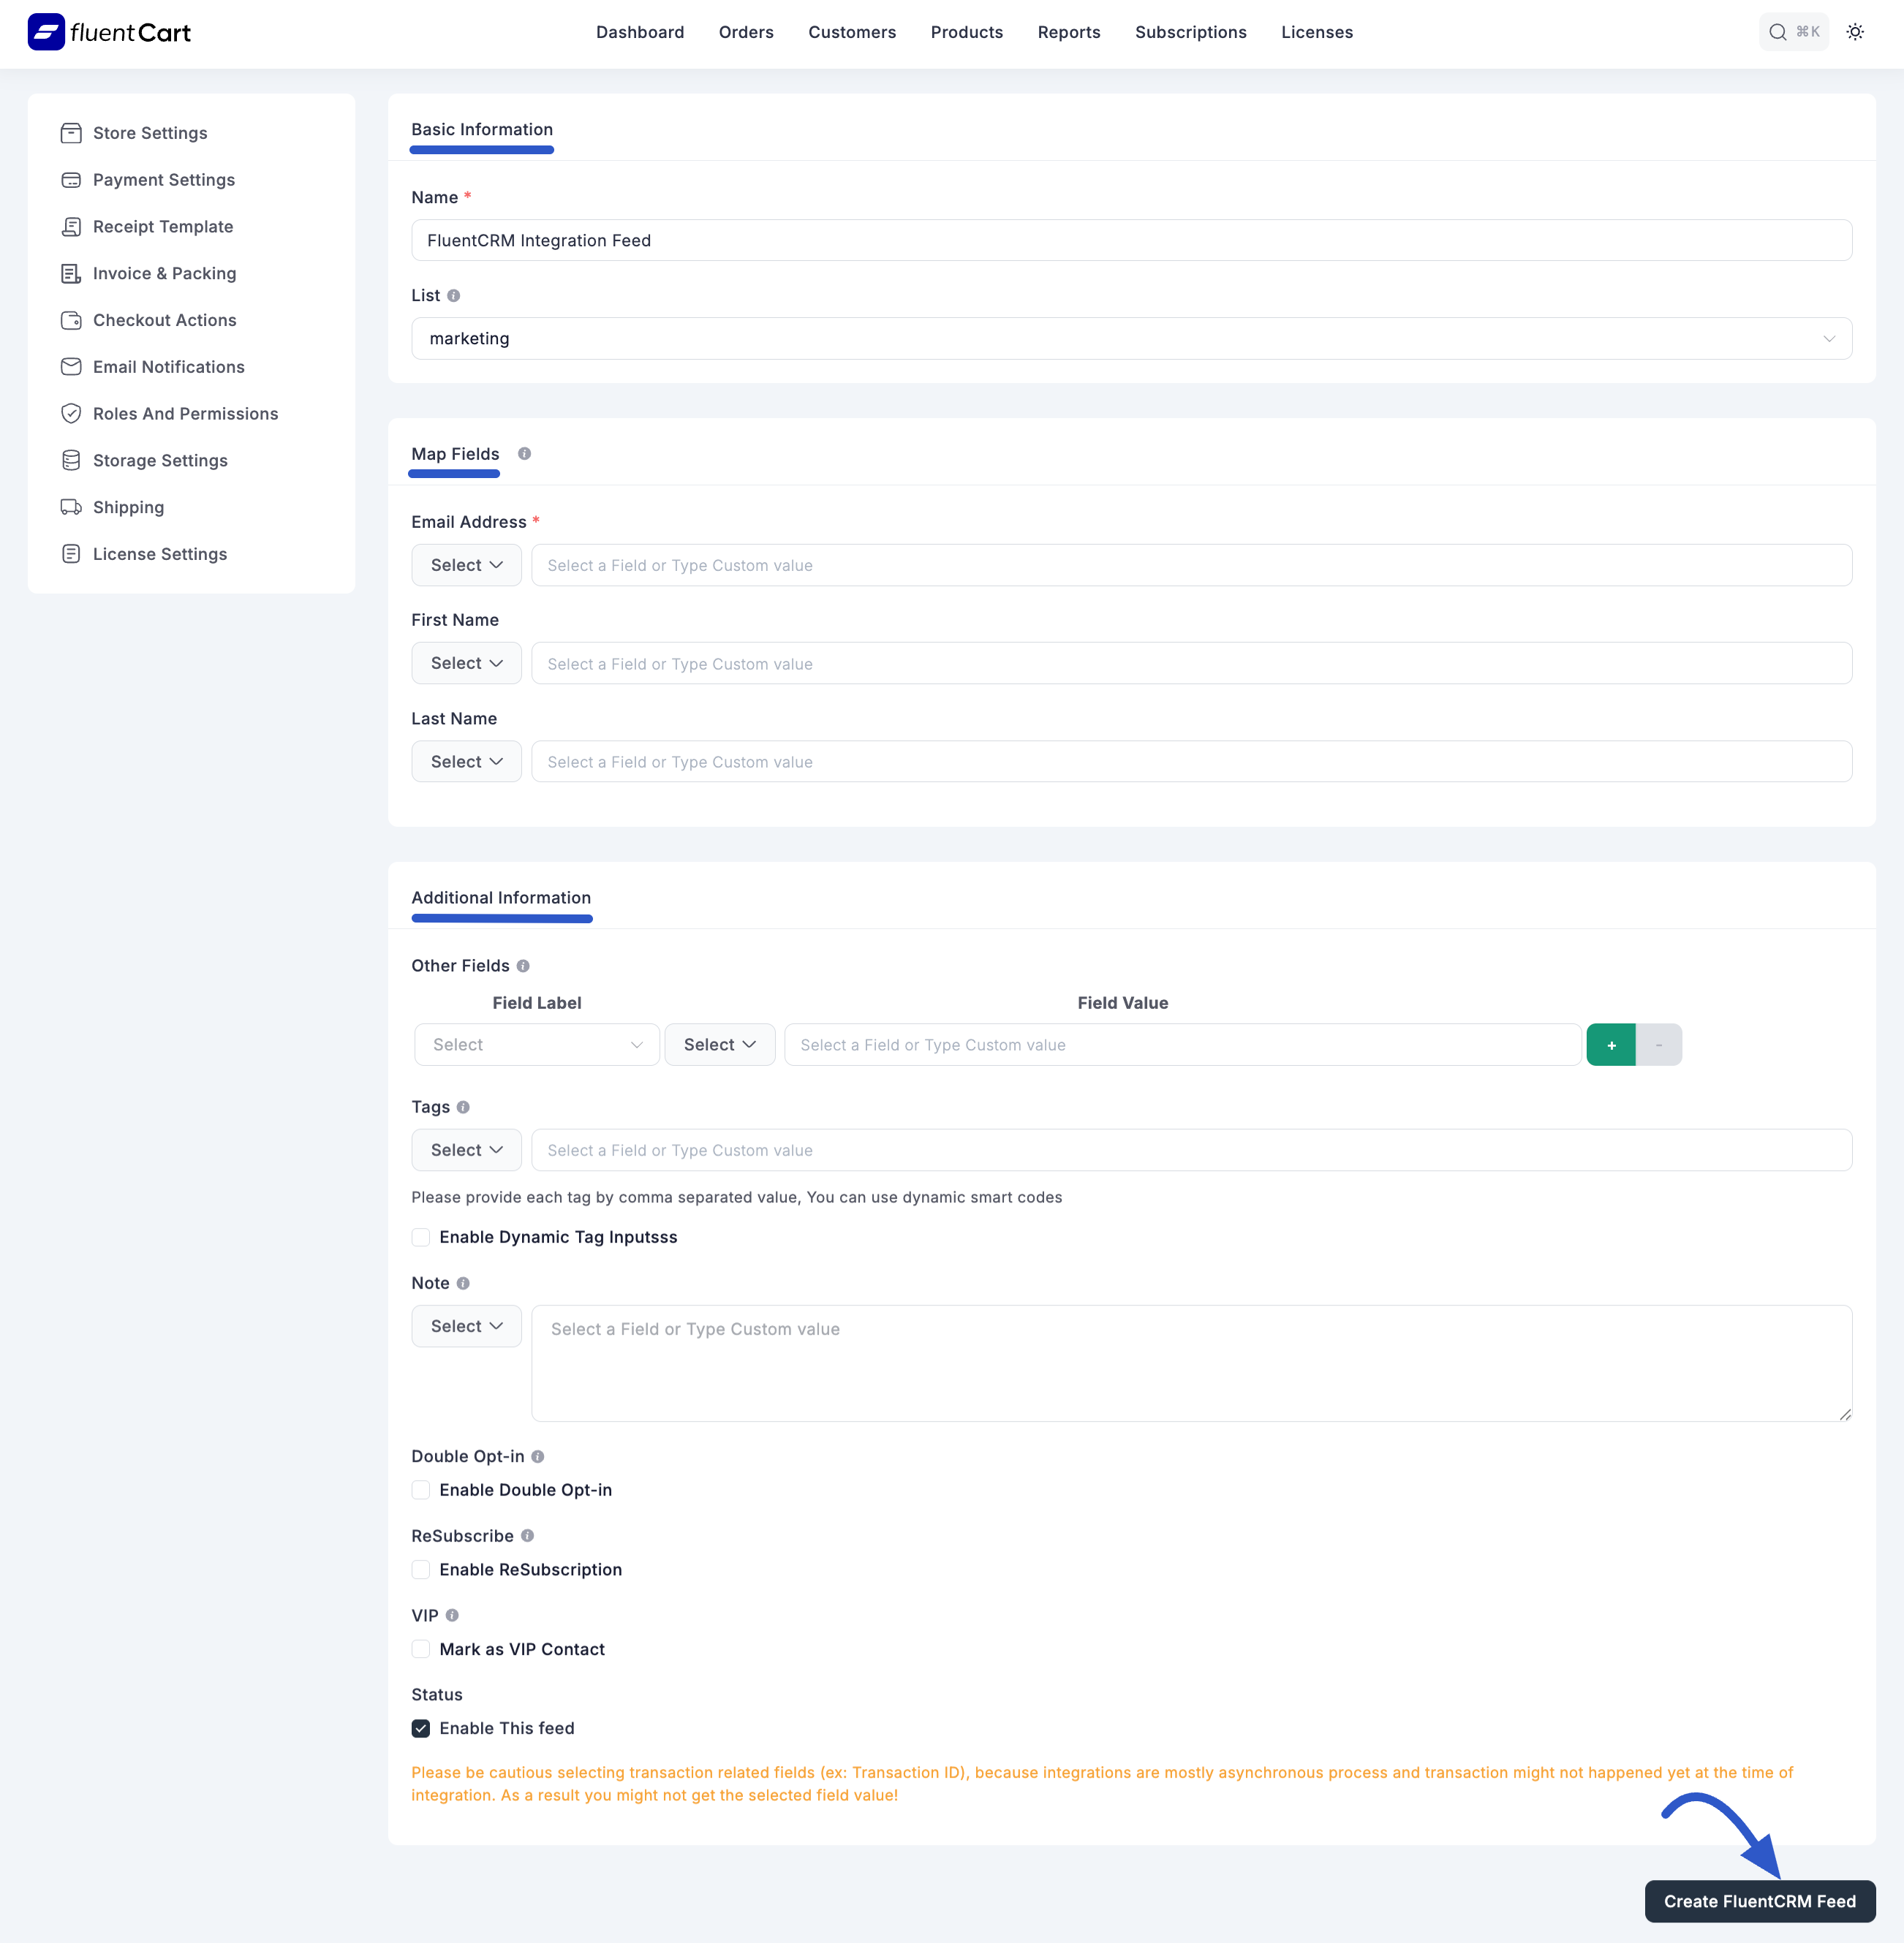Click the First Name value field
This screenshot has height=1943, width=1904.
coord(1191,664)
